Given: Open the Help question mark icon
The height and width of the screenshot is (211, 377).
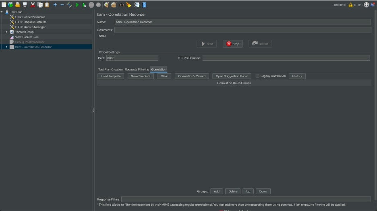Looking at the screenshot, I should 144,5.
